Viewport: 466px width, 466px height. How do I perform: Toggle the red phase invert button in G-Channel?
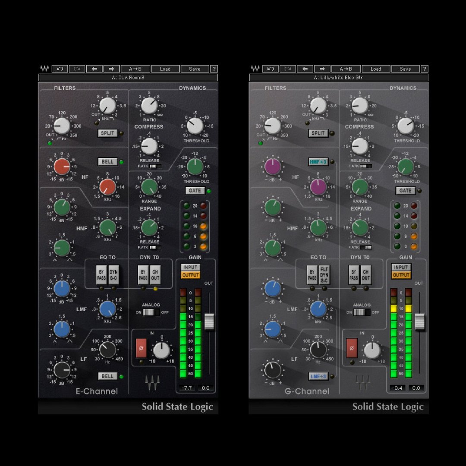tap(352, 348)
